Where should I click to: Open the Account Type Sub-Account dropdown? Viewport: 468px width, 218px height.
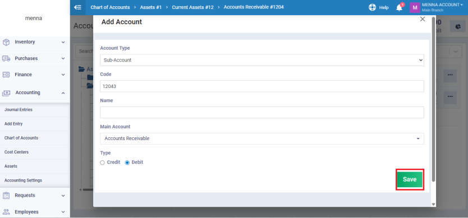point(261,60)
